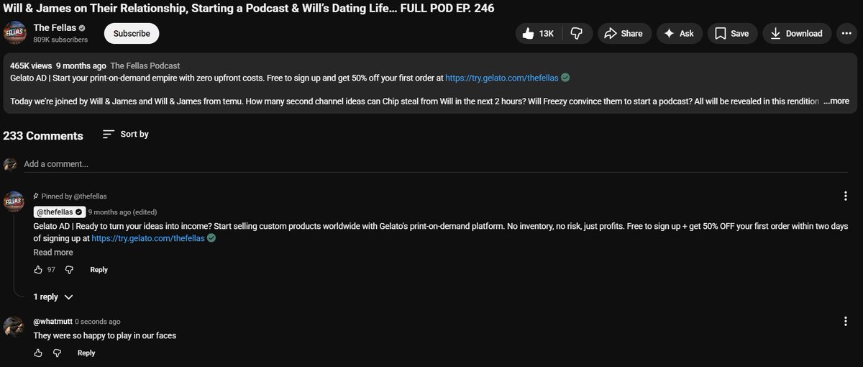
Task: Subscribe to The Fellas channel
Action: [132, 34]
